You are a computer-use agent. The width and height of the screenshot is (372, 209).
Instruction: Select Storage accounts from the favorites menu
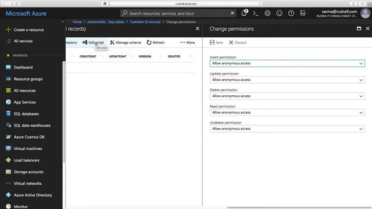coord(28,172)
